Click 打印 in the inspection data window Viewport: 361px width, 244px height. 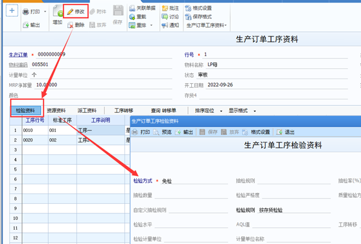click(x=141, y=132)
